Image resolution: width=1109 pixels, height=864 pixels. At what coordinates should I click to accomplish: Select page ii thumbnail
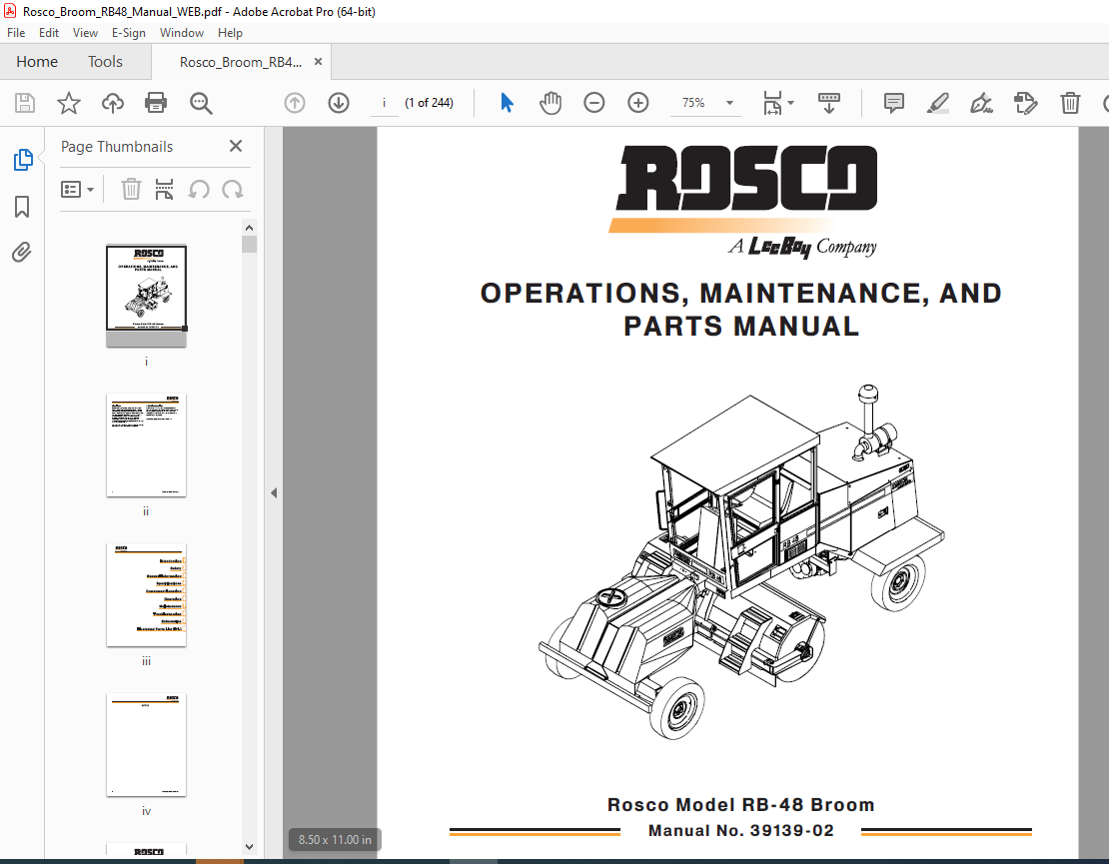[x=147, y=445]
